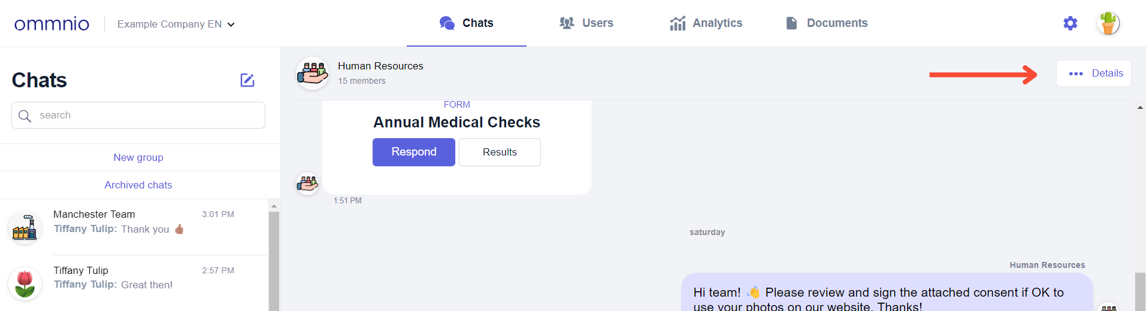
Task: Click the sender avatar beside the form message
Action: [x=307, y=184]
